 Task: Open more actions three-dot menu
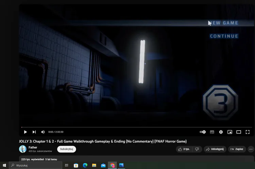click(x=251, y=149)
